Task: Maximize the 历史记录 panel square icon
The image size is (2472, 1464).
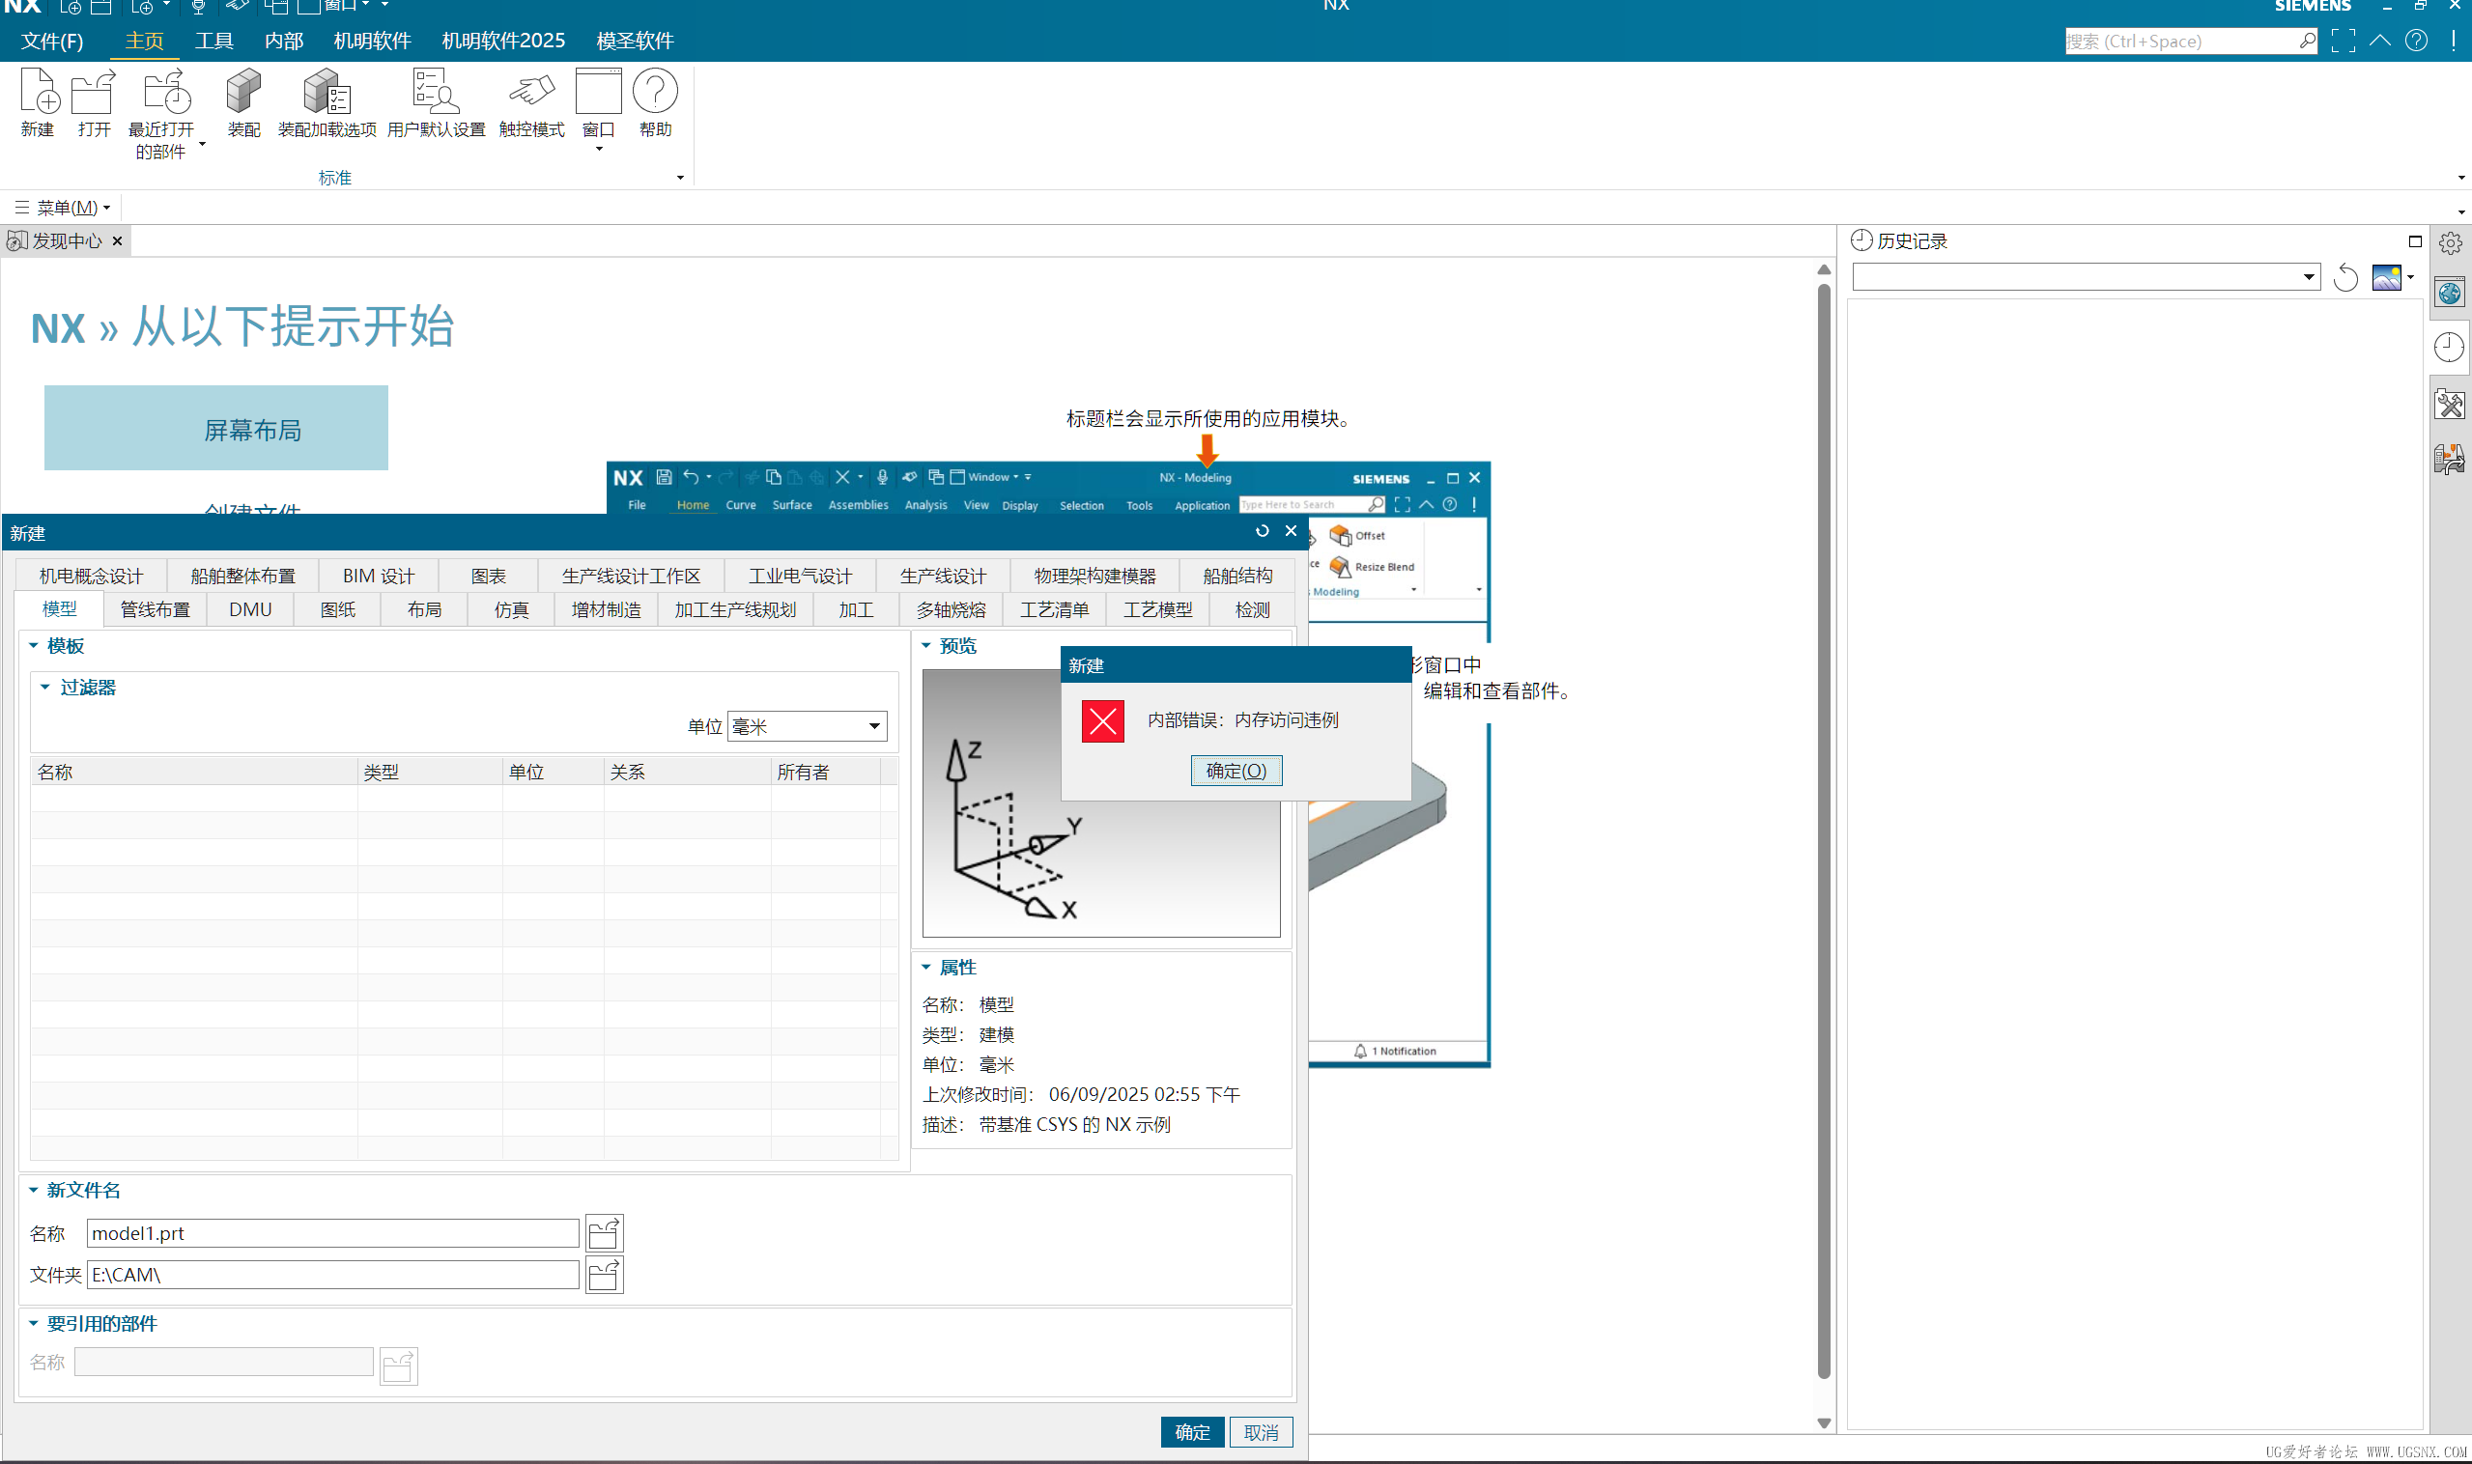Action: [2415, 241]
